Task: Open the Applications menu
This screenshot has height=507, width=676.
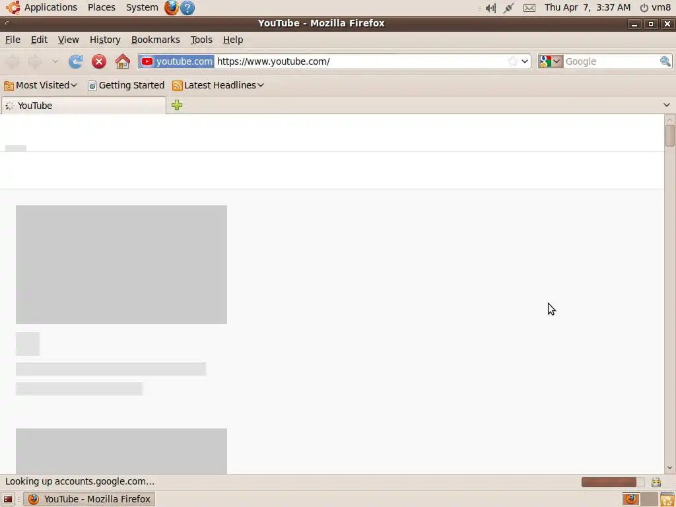Action: point(50,7)
